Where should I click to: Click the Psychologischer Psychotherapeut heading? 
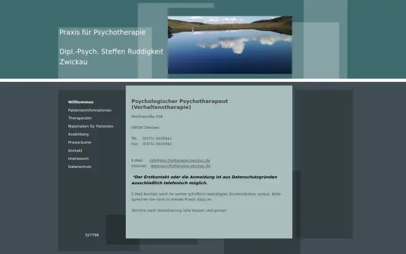(180, 104)
